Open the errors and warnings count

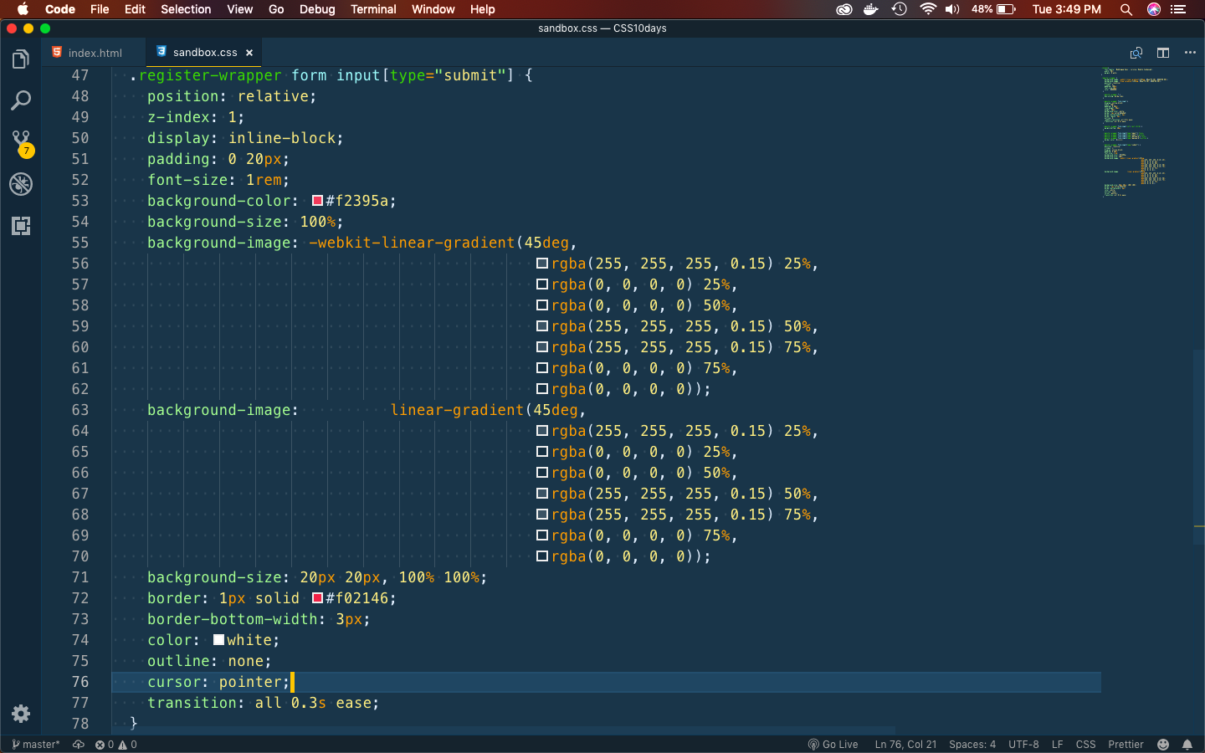[115, 745]
